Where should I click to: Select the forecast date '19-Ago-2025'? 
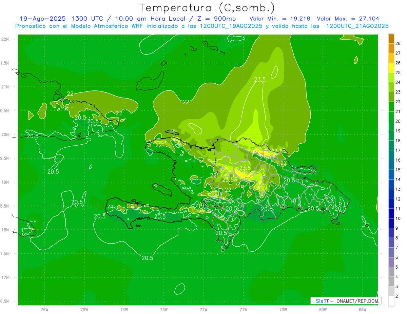[42, 19]
